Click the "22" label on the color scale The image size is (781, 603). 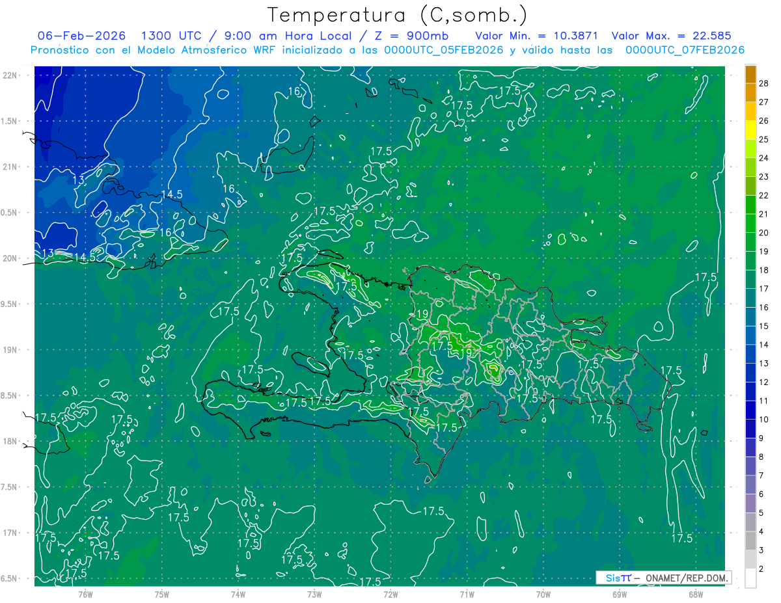(x=764, y=195)
